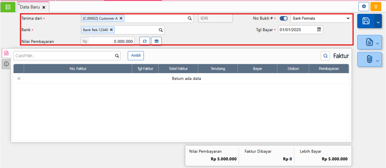Viewport: 386px width, 168px height.
Task: Toggle the No Bukti automatic numbering switch
Action: pos(284,18)
